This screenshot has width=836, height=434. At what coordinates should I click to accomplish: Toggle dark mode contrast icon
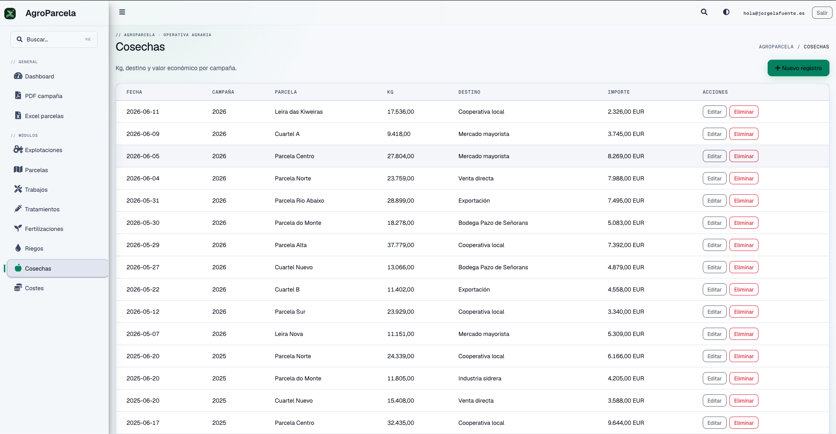[726, 12]
